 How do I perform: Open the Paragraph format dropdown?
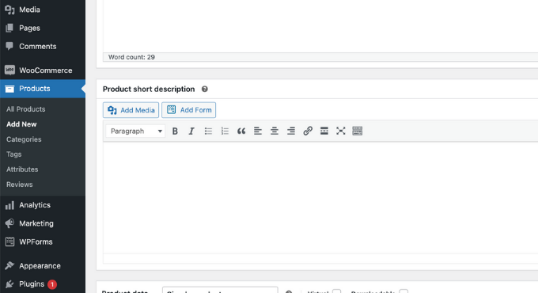(x=135, y=131)
